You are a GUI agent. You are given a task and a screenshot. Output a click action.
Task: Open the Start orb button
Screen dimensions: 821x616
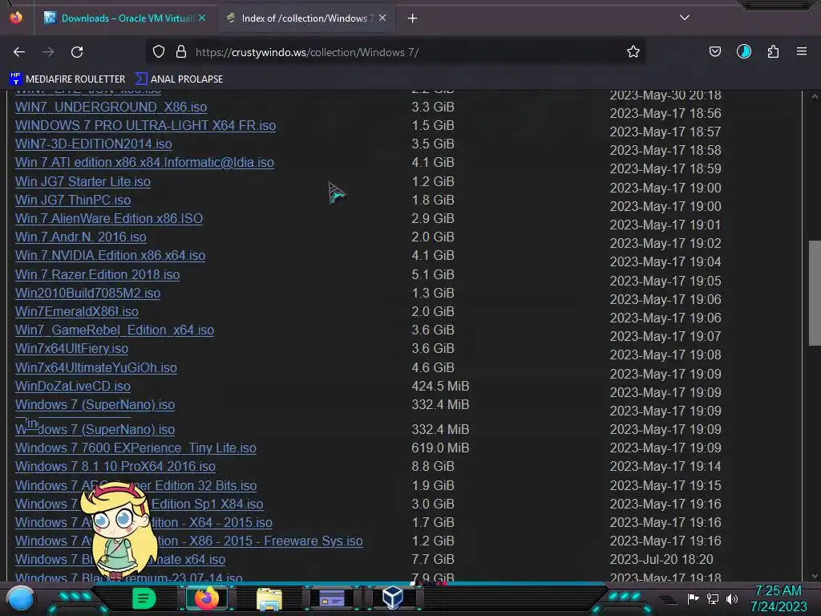coord(21,599)
